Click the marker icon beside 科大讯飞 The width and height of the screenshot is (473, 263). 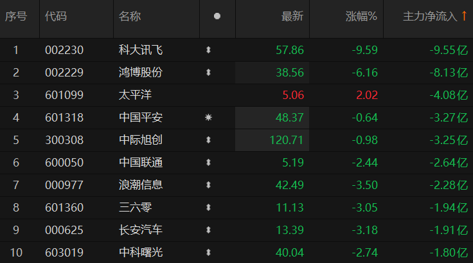point(208,50)
